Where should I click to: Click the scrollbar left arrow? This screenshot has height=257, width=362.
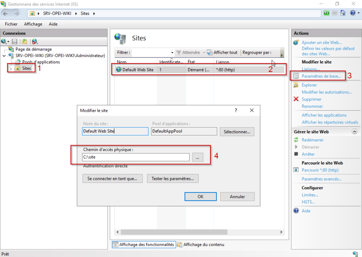point(118,232)
